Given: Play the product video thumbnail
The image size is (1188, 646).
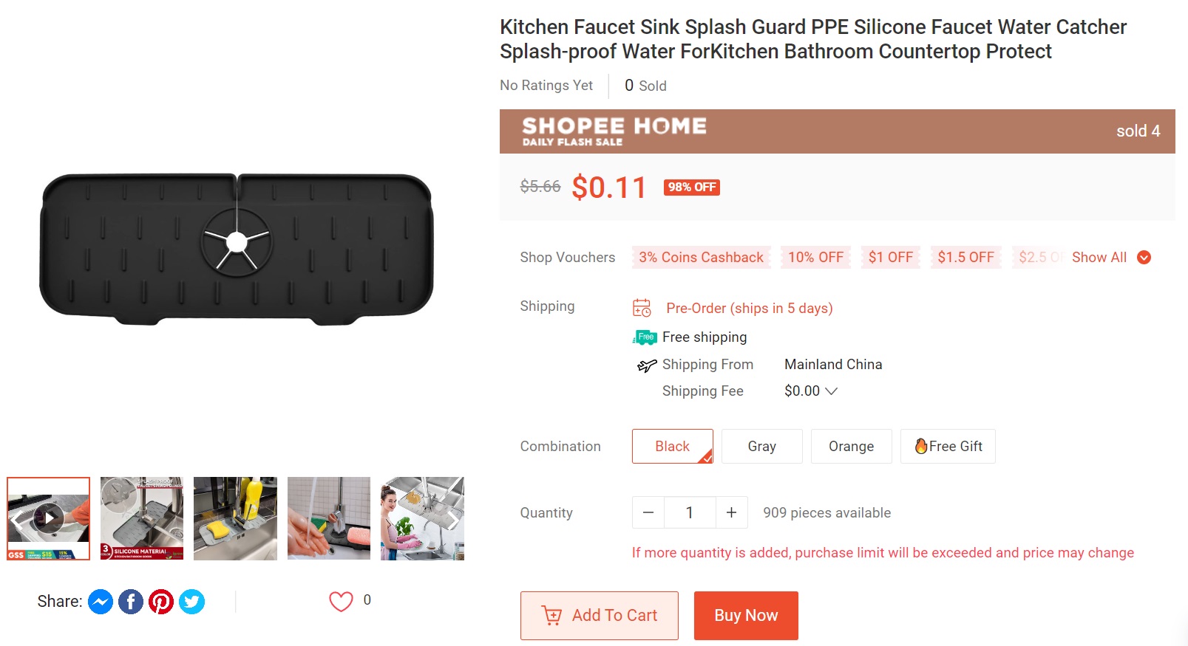Looking at the screenshot, I should click(49, 518).
